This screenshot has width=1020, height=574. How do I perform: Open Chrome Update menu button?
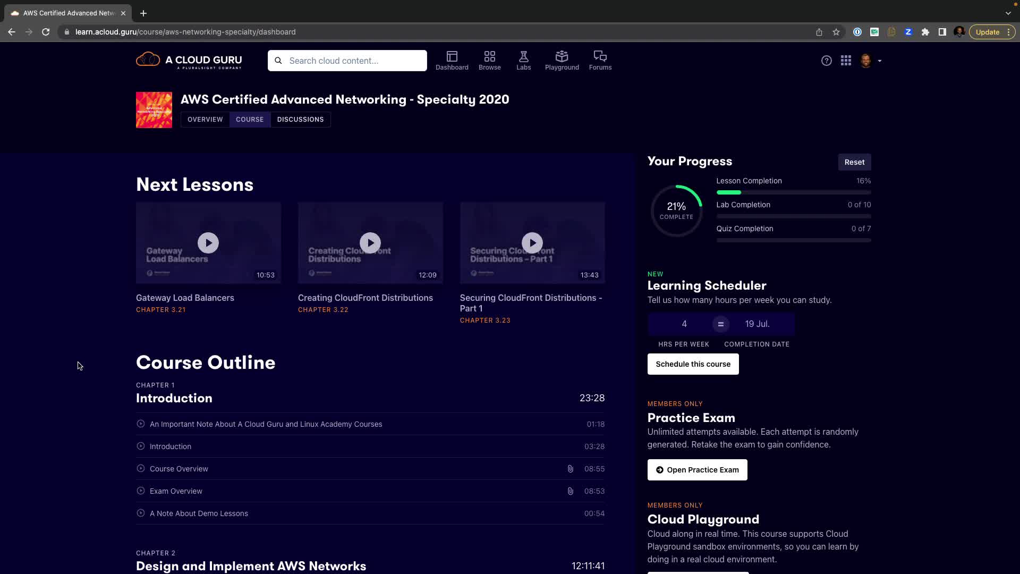tap(992, 32)
